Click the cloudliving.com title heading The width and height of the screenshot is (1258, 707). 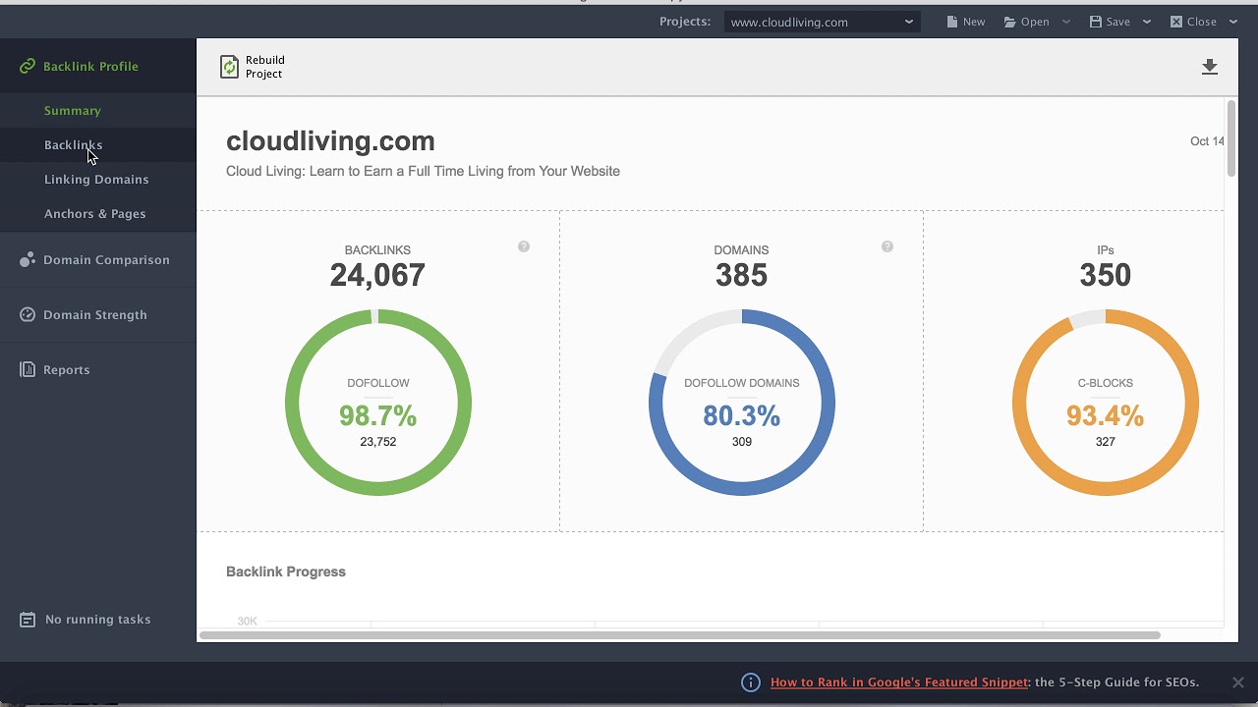click(330, 141)
